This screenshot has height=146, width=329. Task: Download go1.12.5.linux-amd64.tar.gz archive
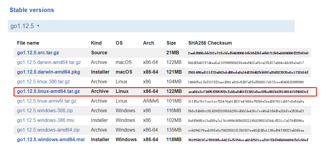[x=48, y=91]
